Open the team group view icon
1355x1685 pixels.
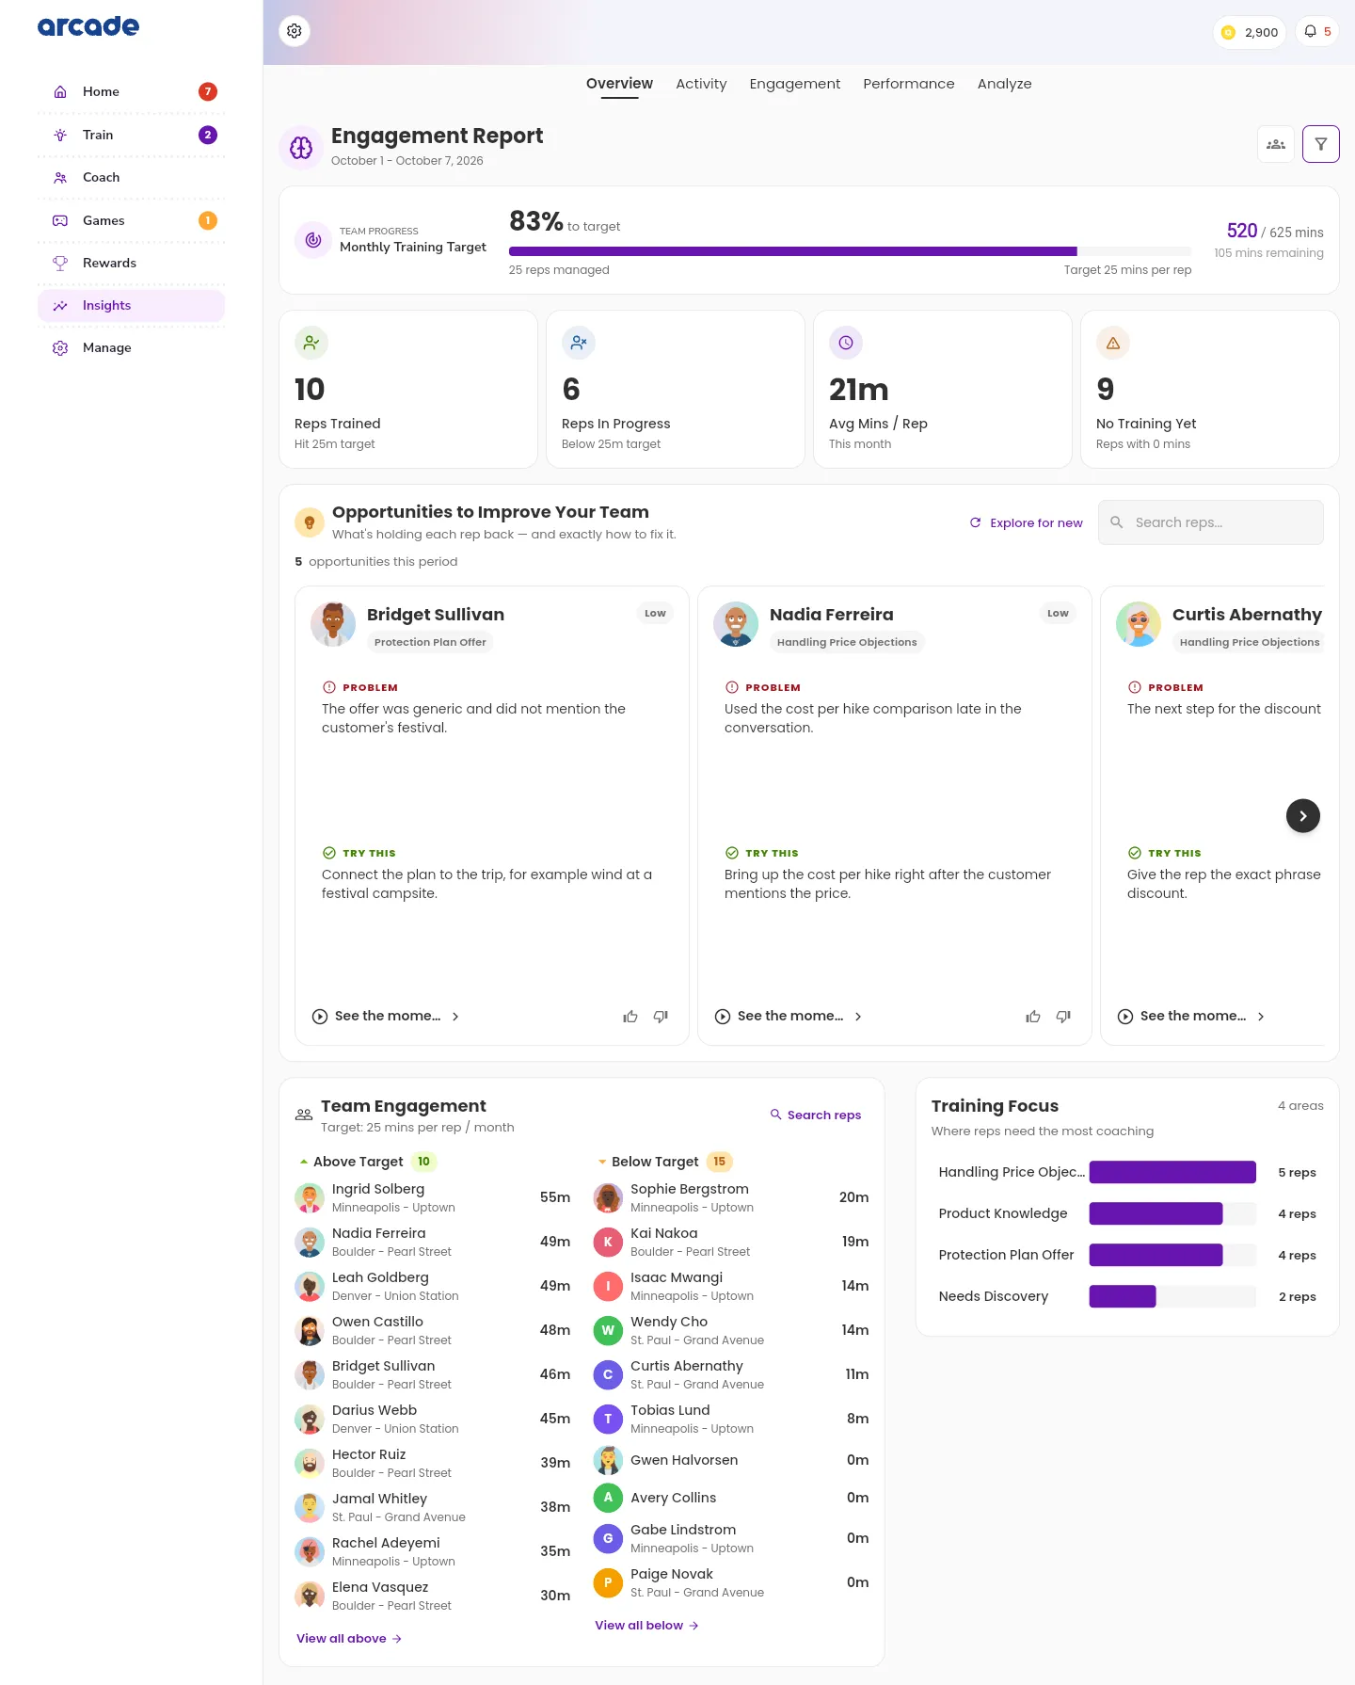pos(1276,144)
